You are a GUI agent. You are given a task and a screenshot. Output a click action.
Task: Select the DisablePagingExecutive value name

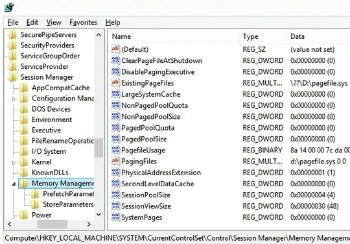point(157,72)
